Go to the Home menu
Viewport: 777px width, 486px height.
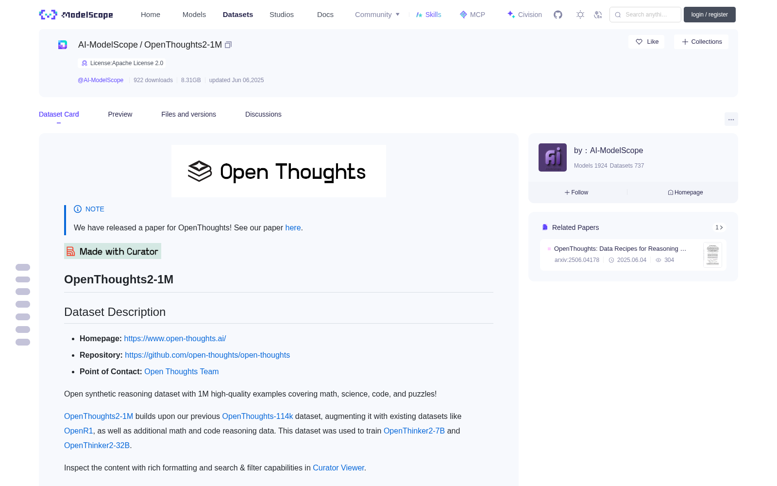point(151,15)
